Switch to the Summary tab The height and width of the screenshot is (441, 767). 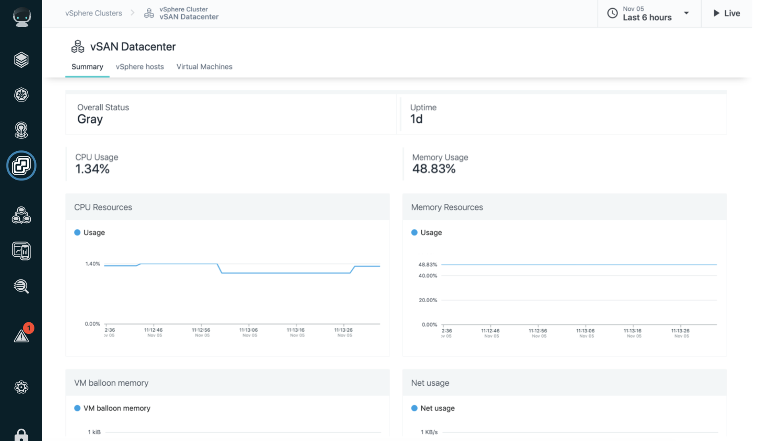click(87, 67)
